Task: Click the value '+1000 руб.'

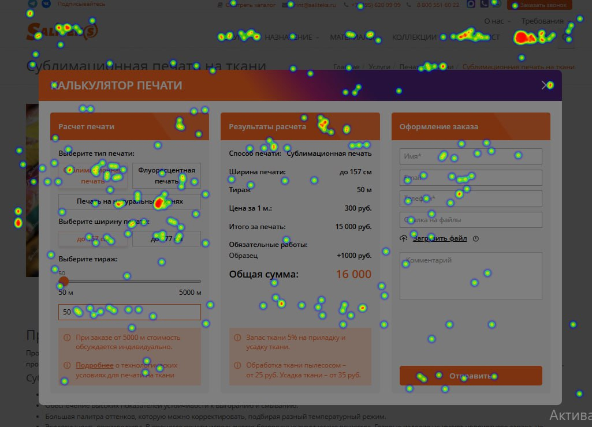Action: point(354,256)
